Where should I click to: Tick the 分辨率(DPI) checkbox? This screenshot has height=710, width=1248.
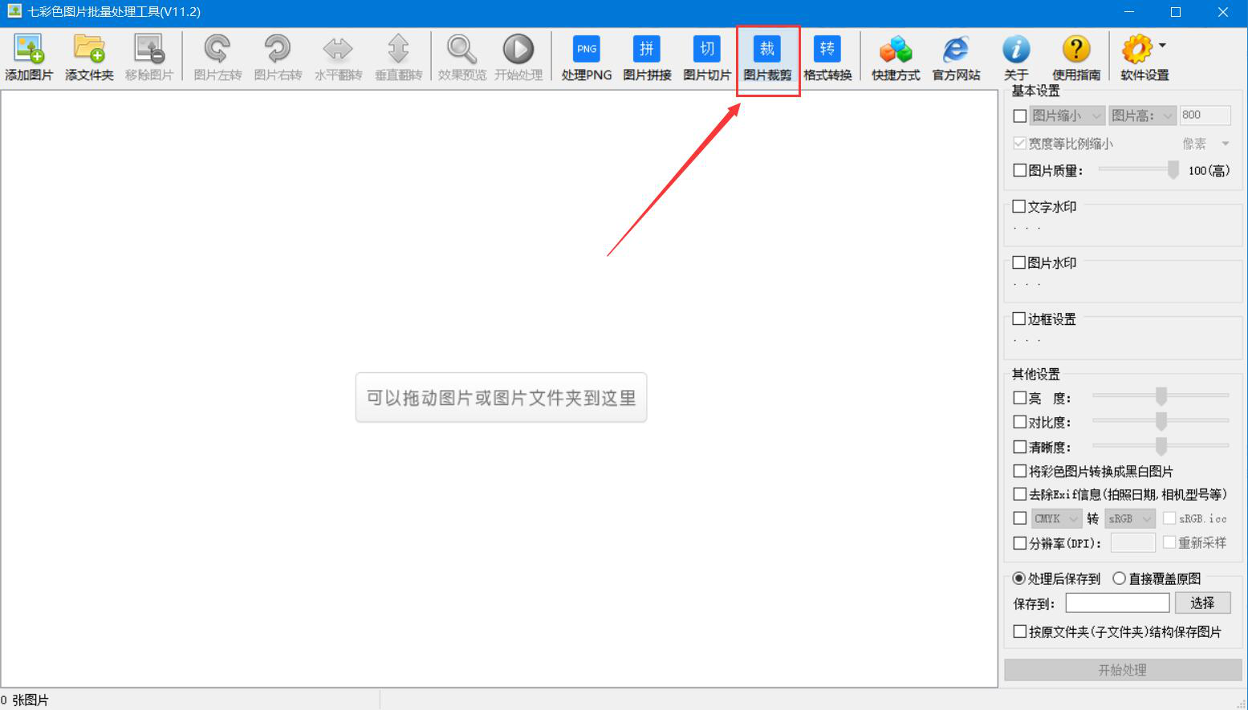[x=1020, y=543]
